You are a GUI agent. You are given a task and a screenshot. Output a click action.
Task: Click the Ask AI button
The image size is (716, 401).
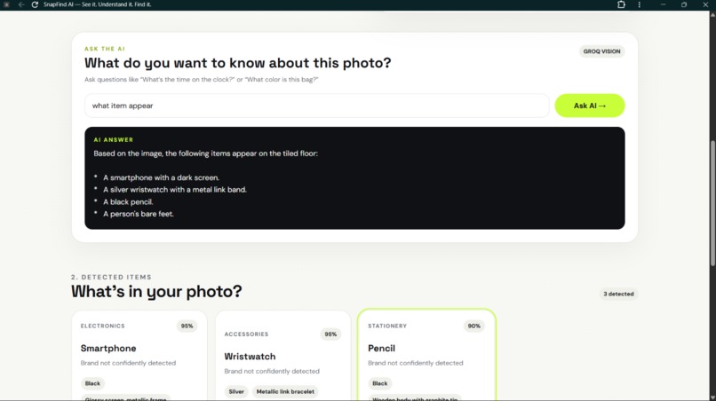pyautogui.click(x=590, y=106)
